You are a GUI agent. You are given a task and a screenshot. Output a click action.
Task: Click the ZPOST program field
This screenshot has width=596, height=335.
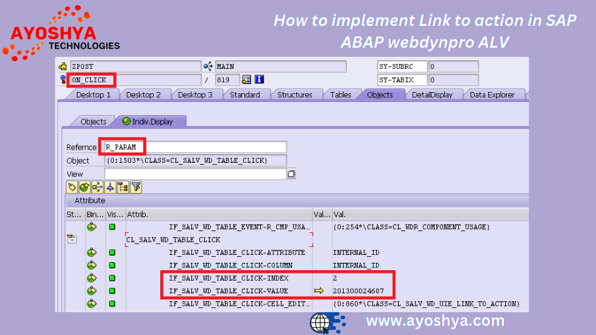coord(135,66)
